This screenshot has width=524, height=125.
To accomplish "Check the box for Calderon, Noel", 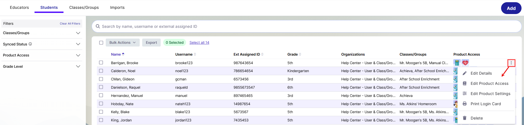I will click(101, 71).
